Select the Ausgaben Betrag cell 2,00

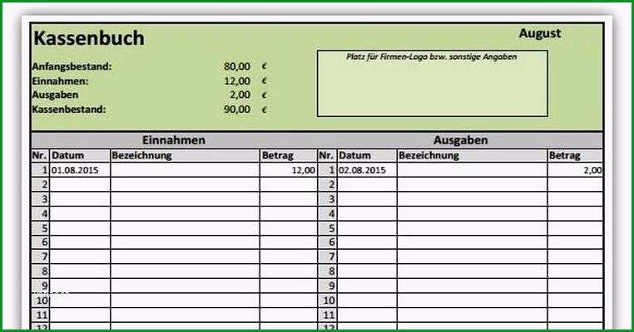pos(575,170)
